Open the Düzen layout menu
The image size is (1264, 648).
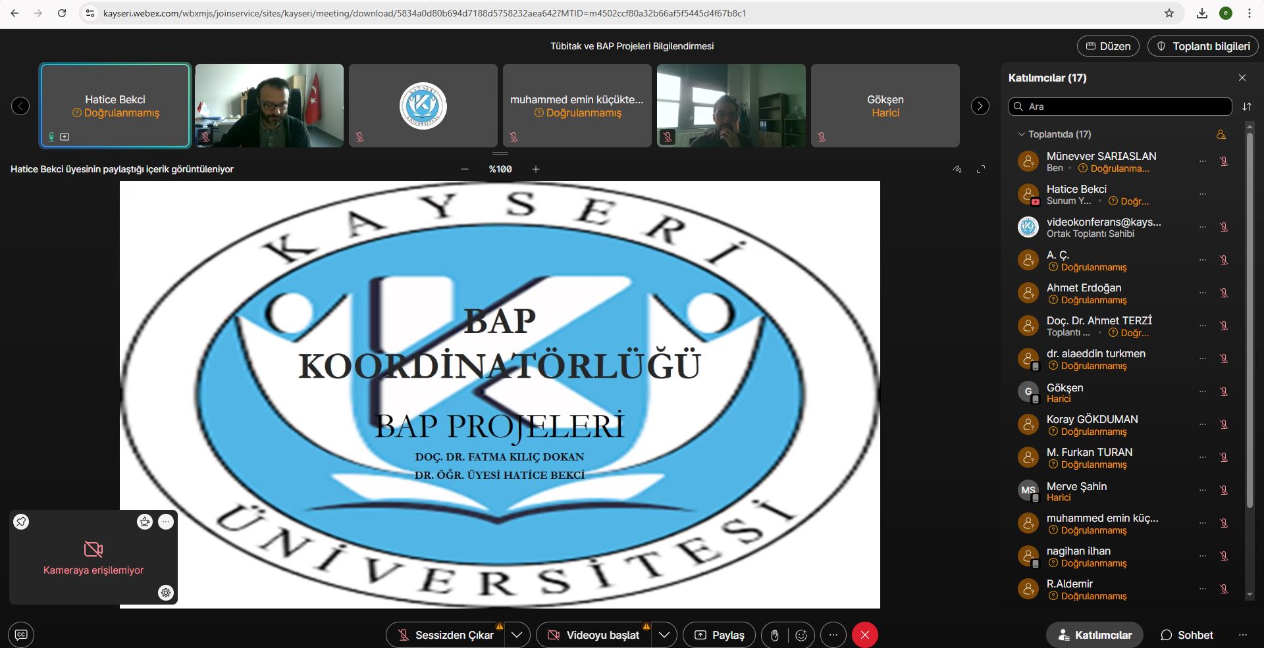click(1108, 46)
